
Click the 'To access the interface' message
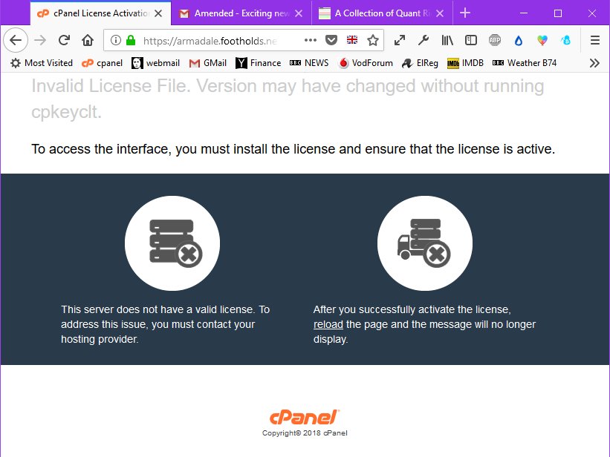[293, 149]
